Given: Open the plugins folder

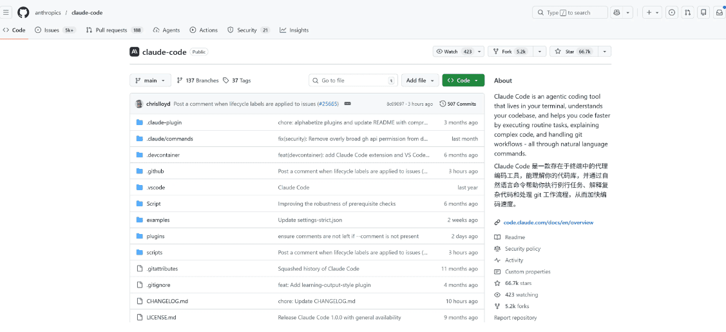Looking at the screenshot, I should coord(155,237).
